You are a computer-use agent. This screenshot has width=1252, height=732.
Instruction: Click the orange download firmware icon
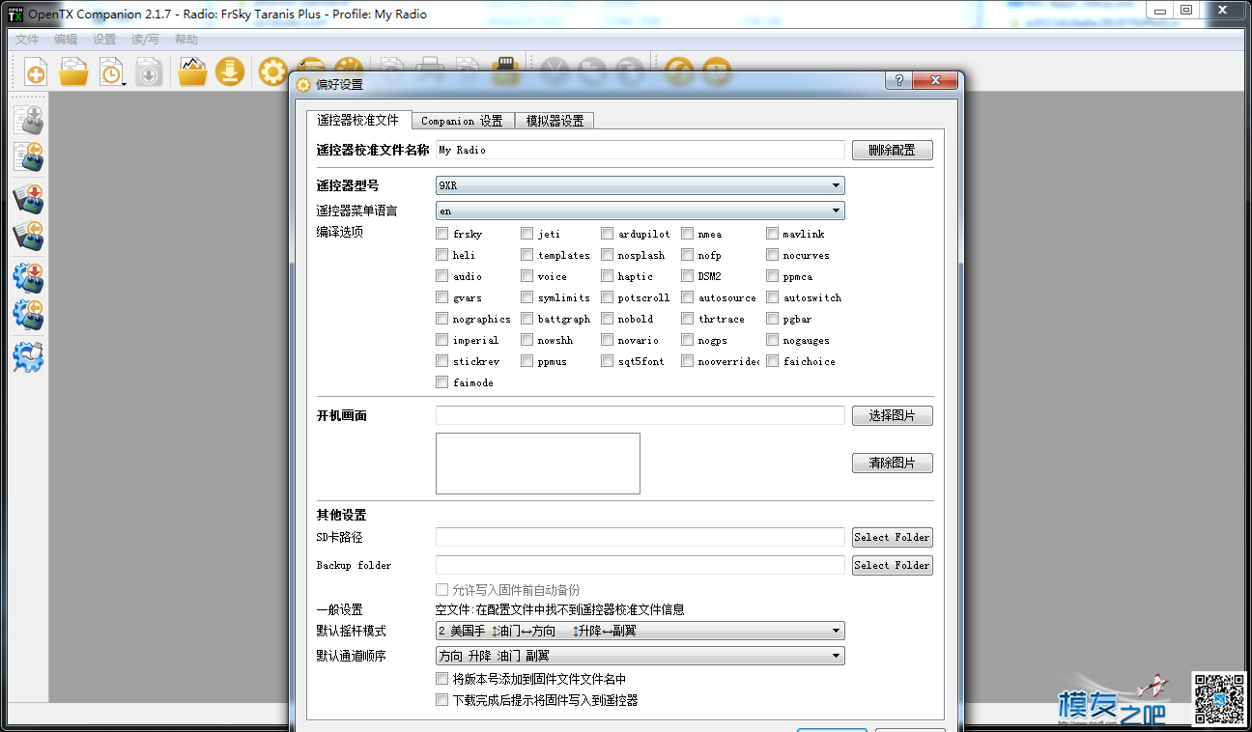point(230,72)
